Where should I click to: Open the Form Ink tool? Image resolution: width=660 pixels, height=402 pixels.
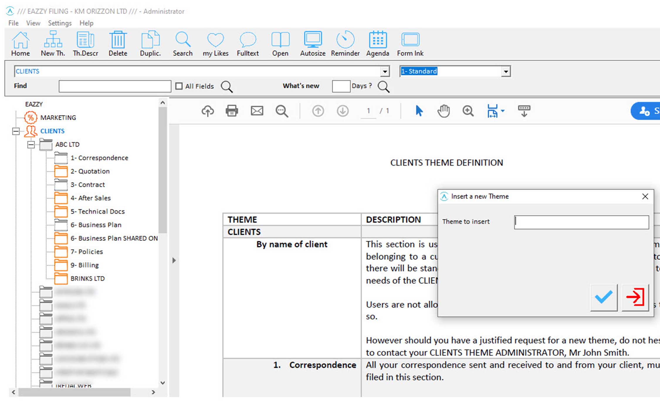coord(410,44)
